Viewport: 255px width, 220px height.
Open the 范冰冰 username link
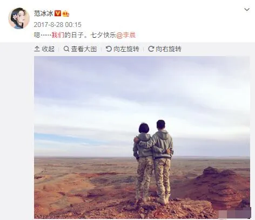coord(43,13)
